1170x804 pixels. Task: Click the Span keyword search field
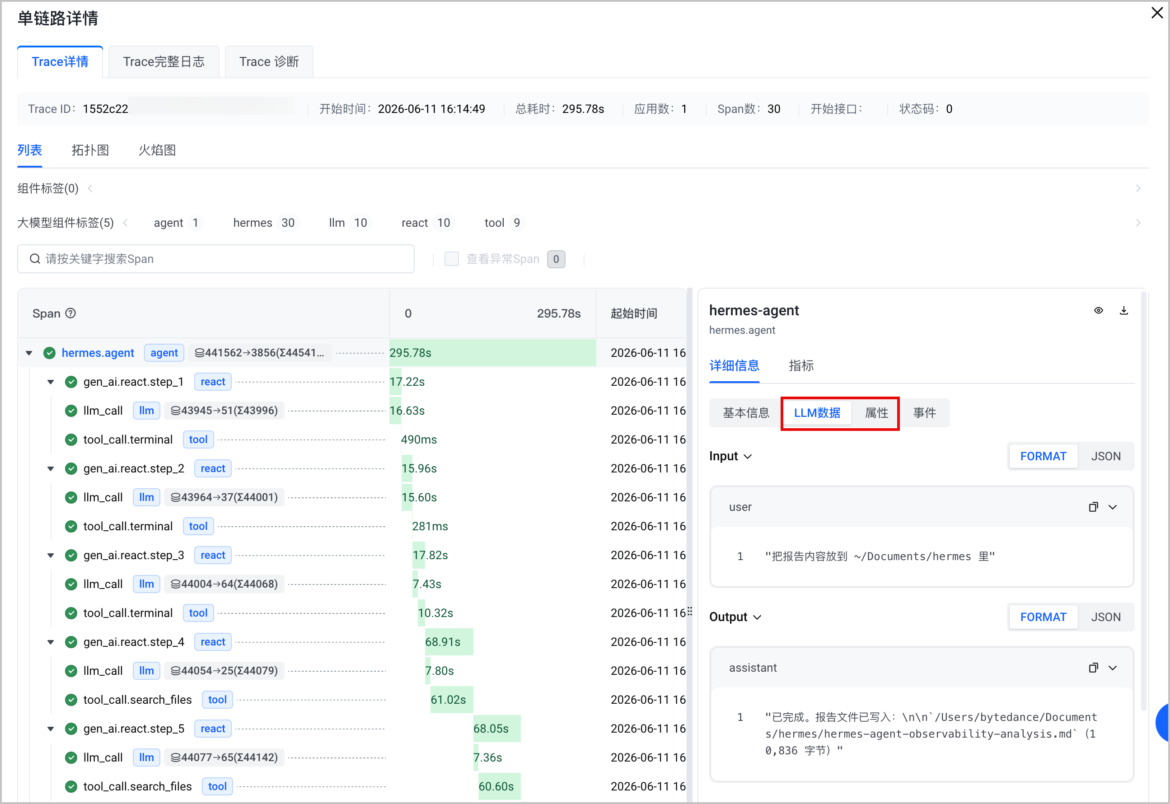click(x=215, y=259)
